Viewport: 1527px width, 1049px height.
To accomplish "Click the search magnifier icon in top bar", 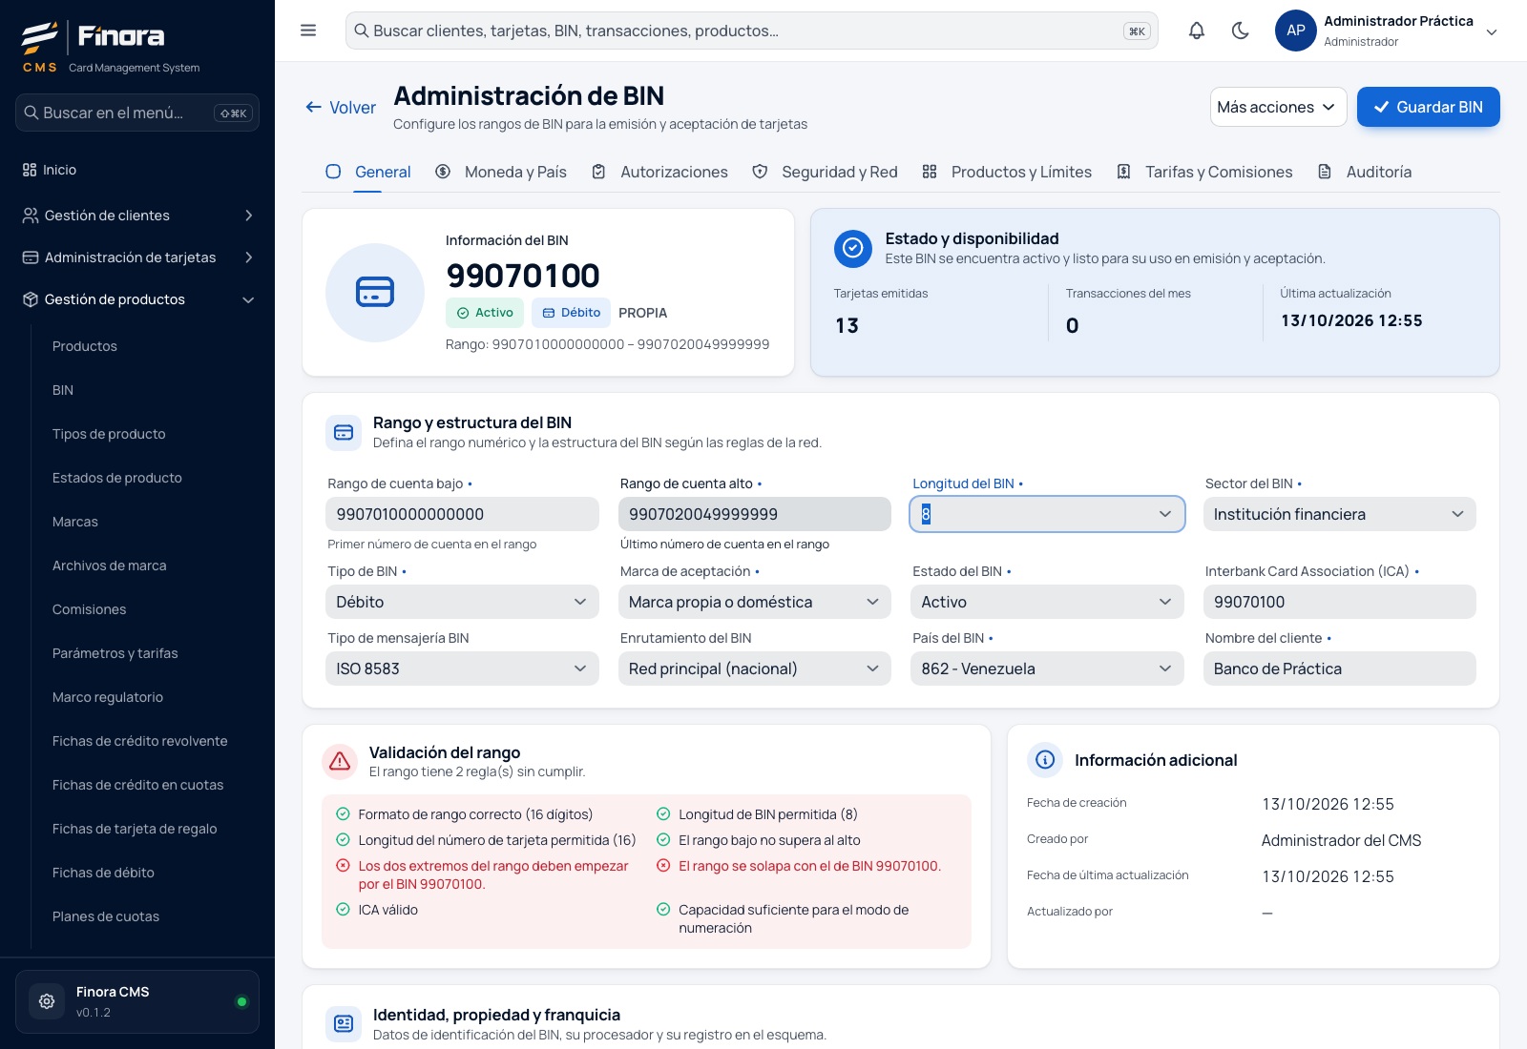I will [x=362, y=31].
